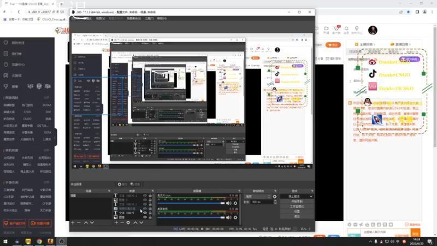
Task: Open transition properties gear icon
Action: point(275,196)
